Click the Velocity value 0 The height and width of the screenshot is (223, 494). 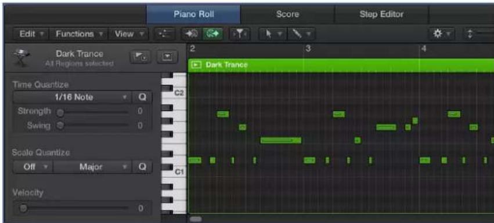pos(140,208)
